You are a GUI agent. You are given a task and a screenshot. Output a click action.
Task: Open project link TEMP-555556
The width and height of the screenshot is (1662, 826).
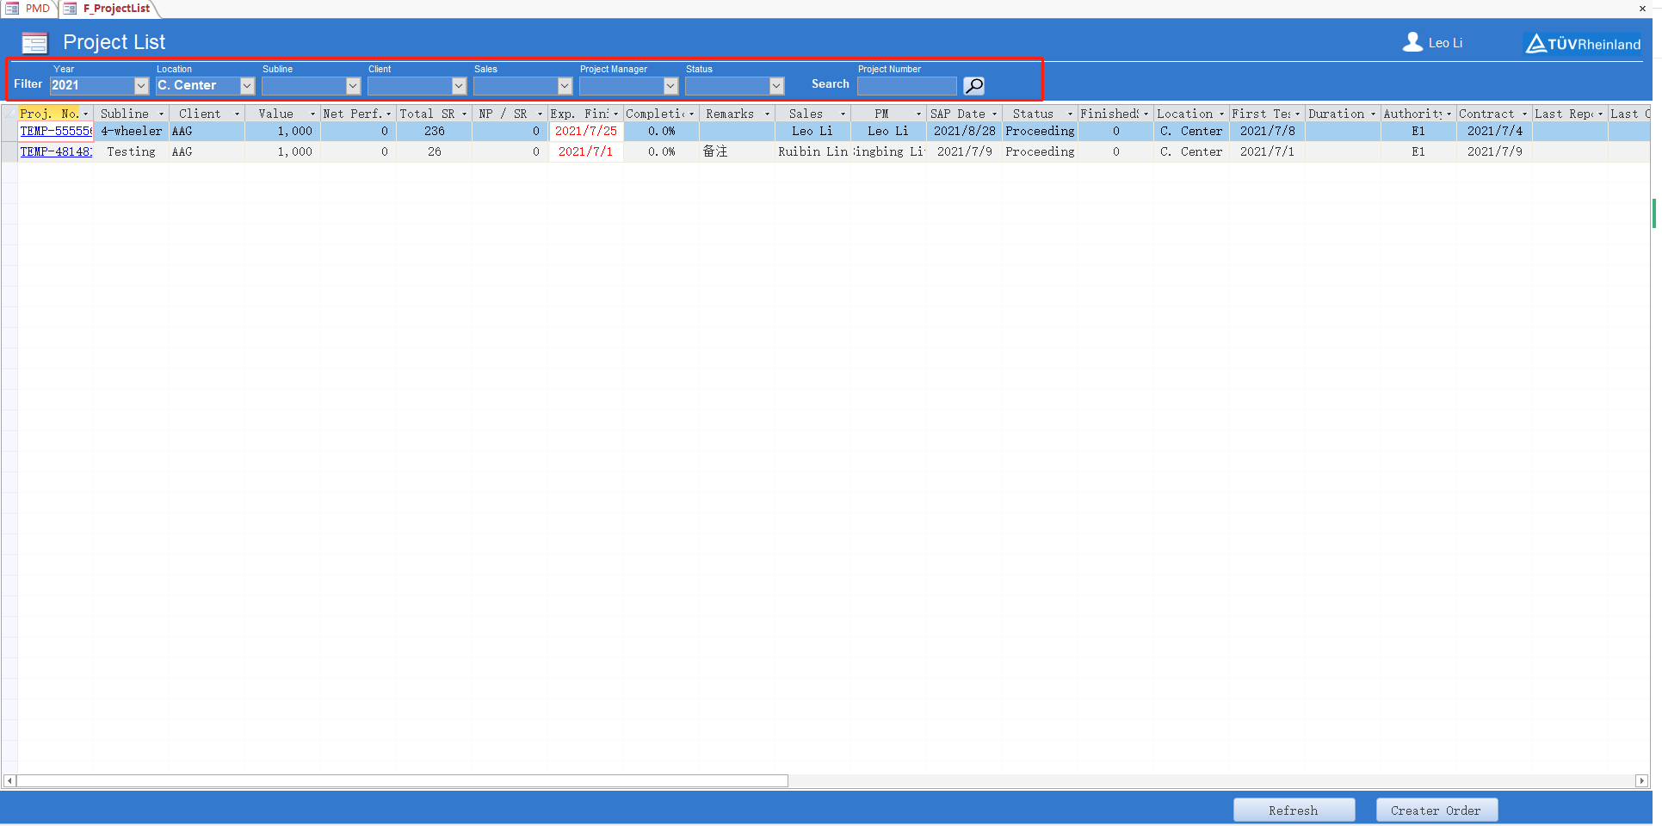coord(56,131)
